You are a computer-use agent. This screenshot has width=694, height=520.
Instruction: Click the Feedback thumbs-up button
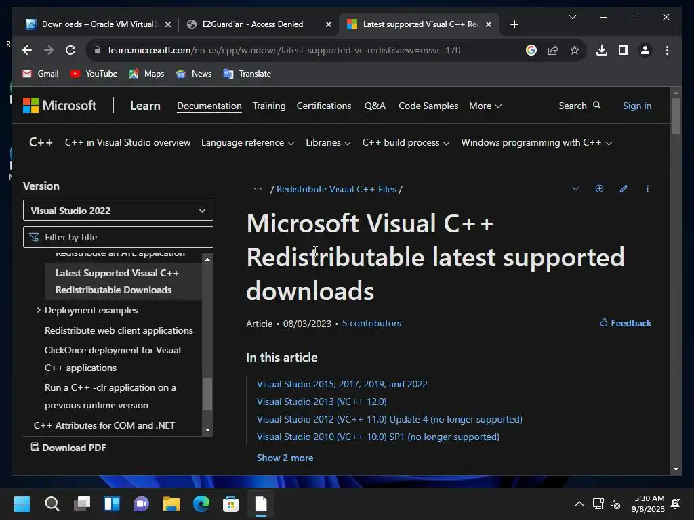tap(626, 323)
